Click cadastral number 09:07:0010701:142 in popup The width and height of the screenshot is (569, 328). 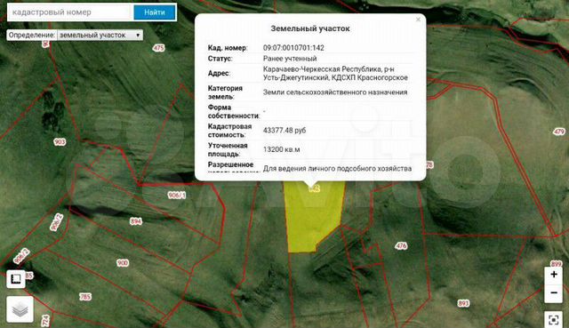pos(293,47)
